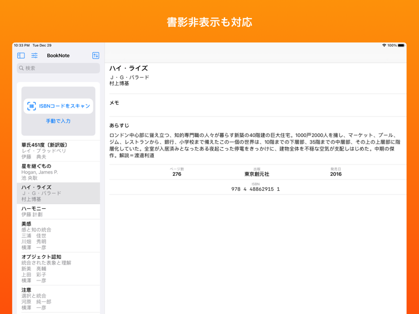Select ハイ・ライズ in the book list

point(58,193)
